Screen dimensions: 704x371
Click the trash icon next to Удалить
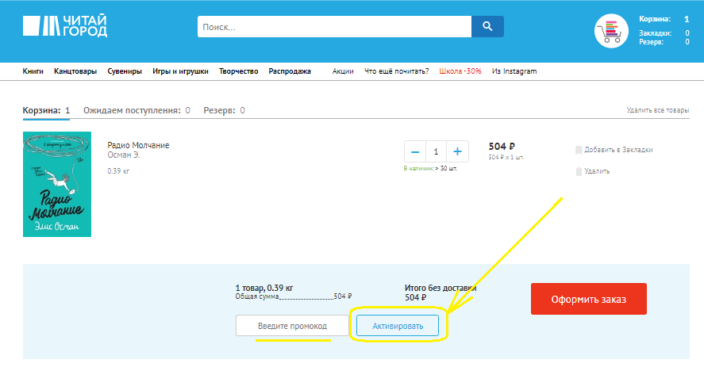coord(579,171)
